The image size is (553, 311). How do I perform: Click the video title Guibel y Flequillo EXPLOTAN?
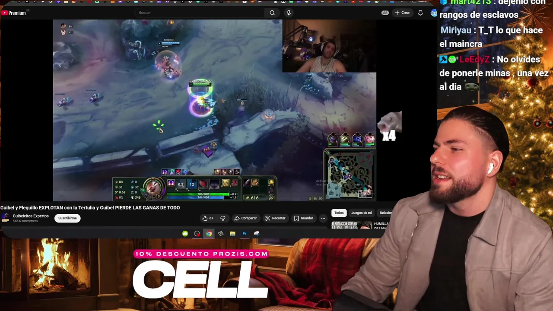(90, 207)
